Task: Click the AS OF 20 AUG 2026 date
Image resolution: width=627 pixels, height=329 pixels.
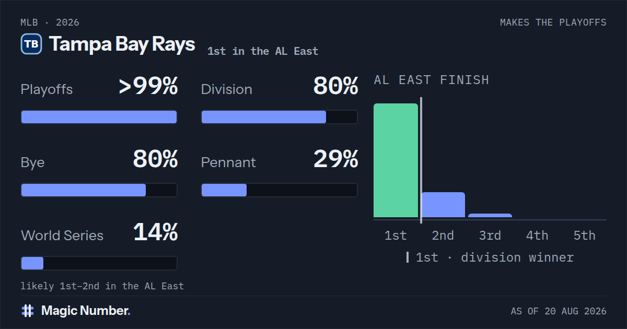Action: pyautogui.click(x=559, y=311)
